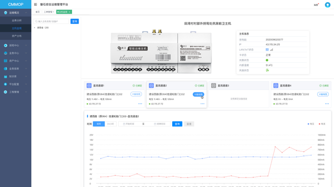This screenshot has width=334, height=187.
Task: Click the host name search field
Action: click(x=53, y=21)
